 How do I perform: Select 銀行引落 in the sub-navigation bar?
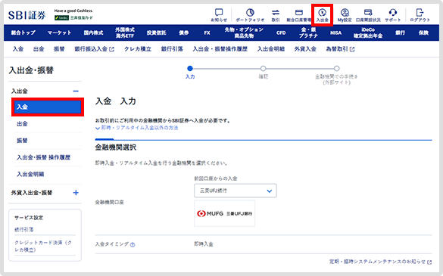[x=172, y=49]
